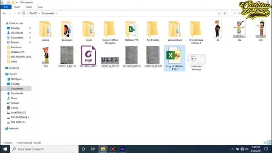Open Bandicam in navigation pane
Screen dimensions: 272x153
point(16,47)
